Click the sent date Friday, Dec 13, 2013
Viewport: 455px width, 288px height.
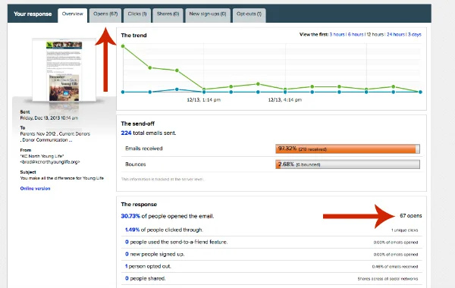[49, 118]
